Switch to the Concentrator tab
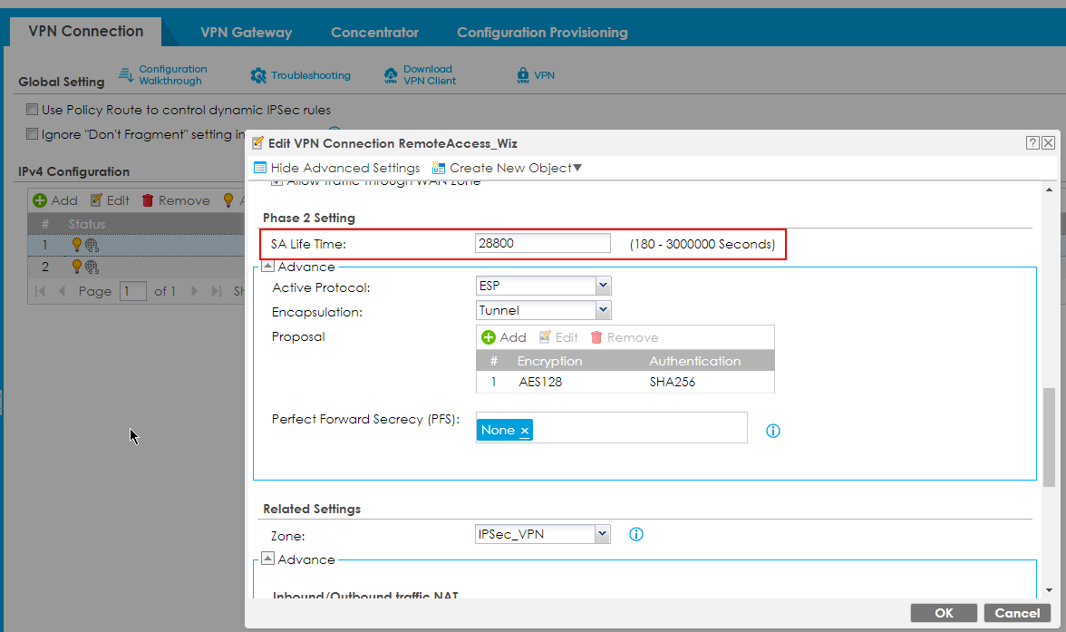This screenshot has height=632, width=1066. coord(374,32)
